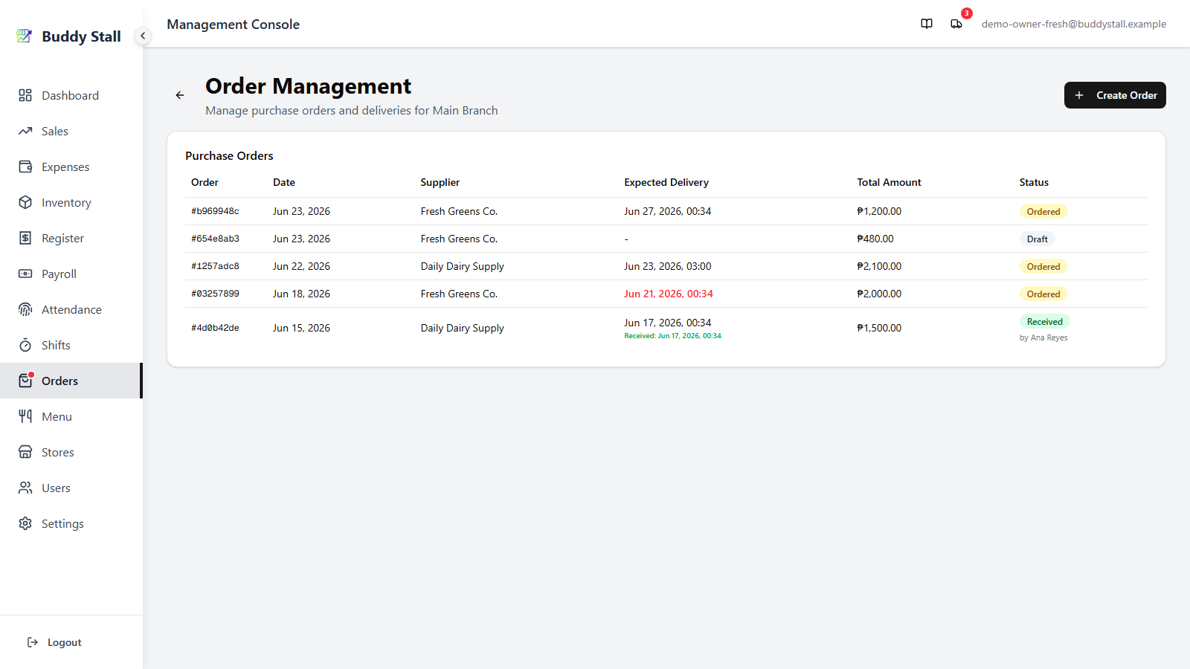Open delivery truck notifications icon
This screenshot has height=669, width=1190.
956,24
